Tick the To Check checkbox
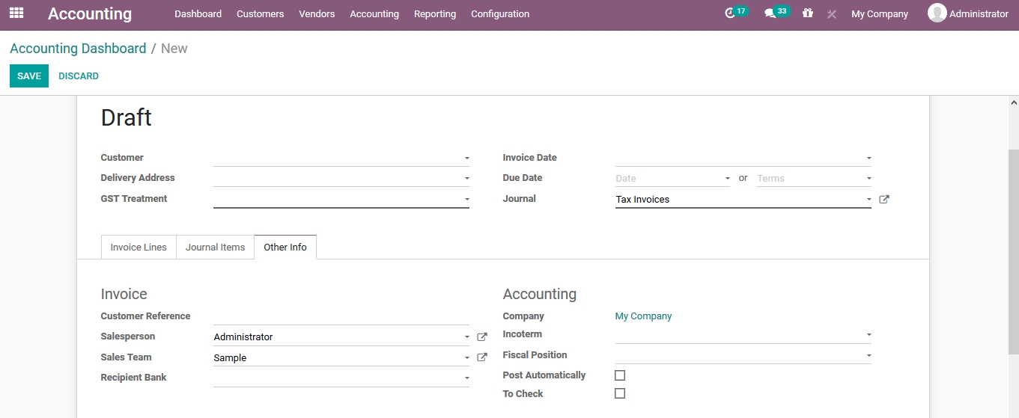Image resolution: width=1019 pixels, height=418 pixels. click(x=620, y=393)
